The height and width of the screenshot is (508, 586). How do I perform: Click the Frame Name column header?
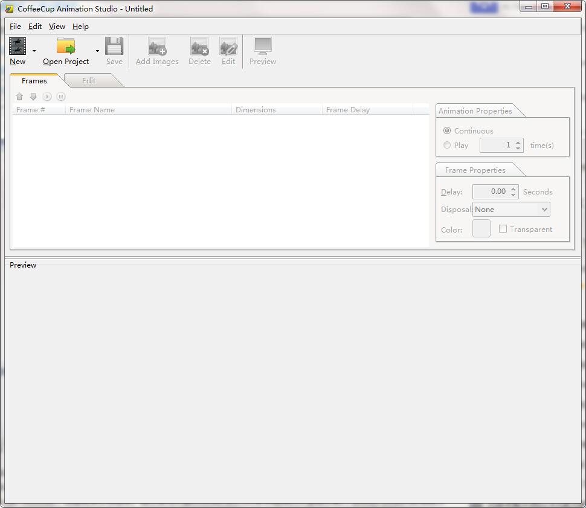coord(149,109)
